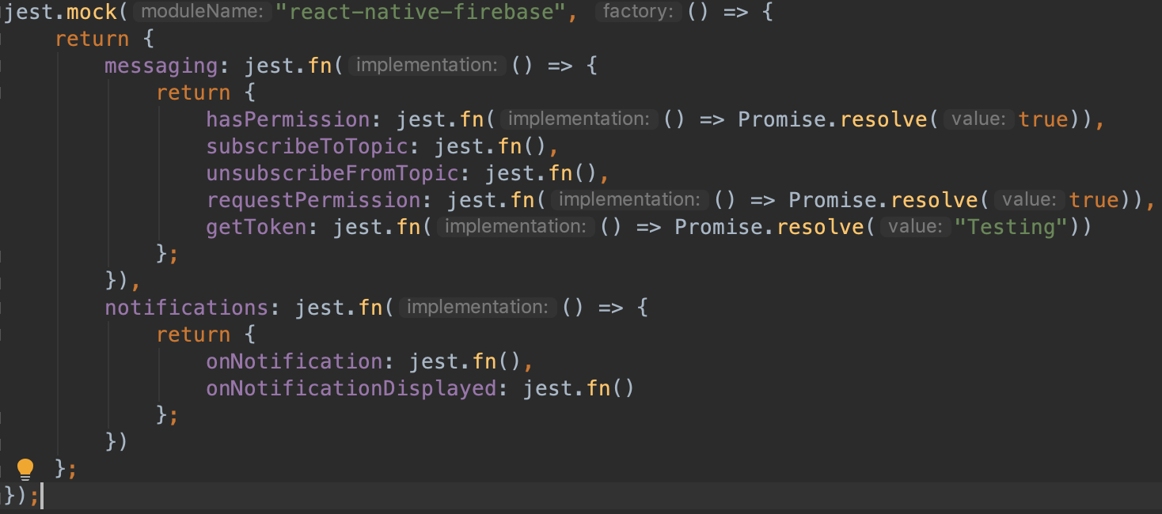Click implementation: hint on the hasPermission line
Viewport: 1162px width, 514px height.
pyautogui.click(x=579, y=119)
